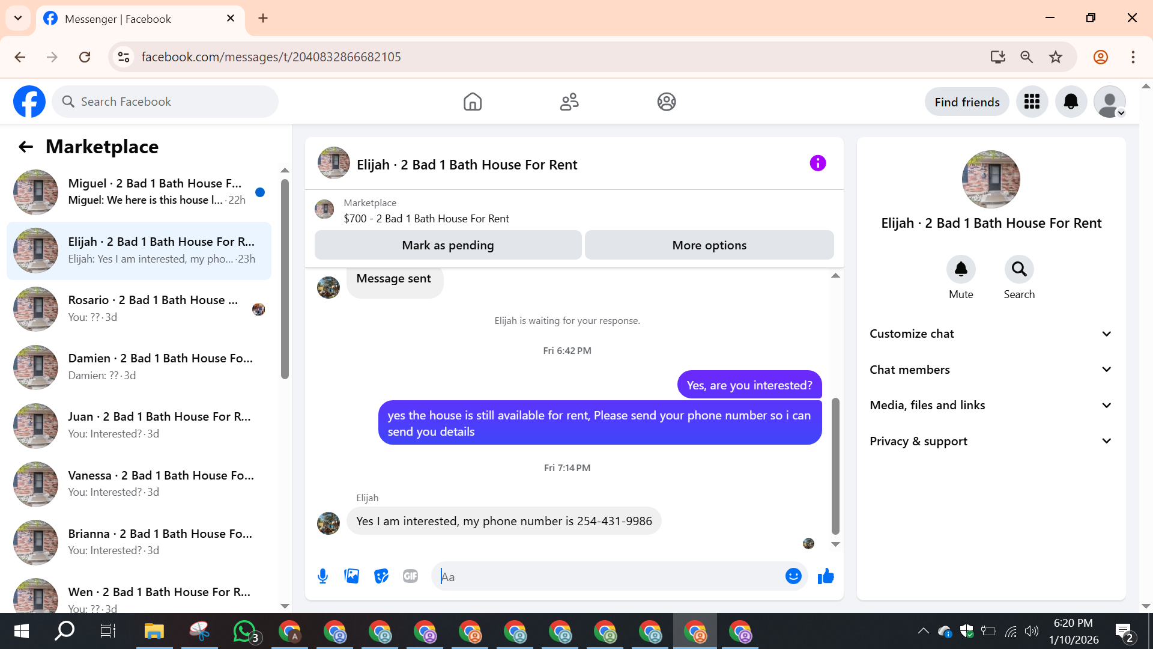Screen dimensions: 1153x649
Task: Click the More options button
Action: click(x=709, y=245)
